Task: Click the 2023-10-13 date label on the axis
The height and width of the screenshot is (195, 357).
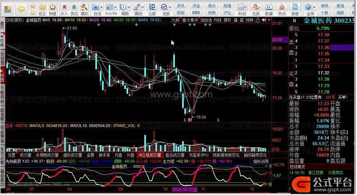Action: pyautogui.click(x=185, y=190)
